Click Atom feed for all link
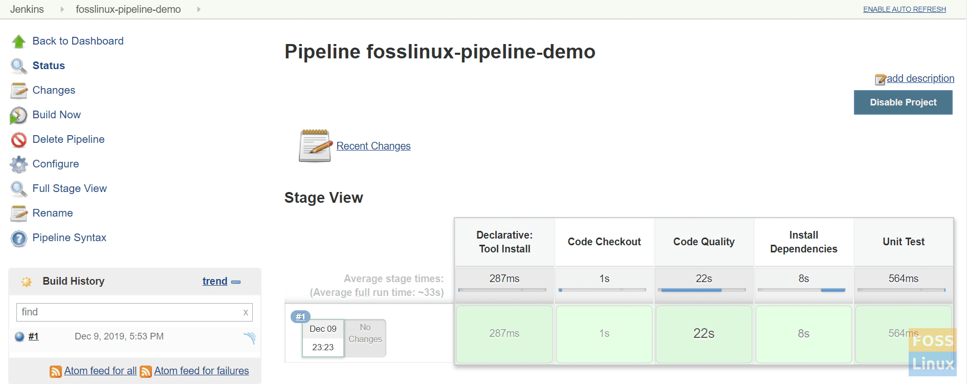Screen dimensions: 967x384 (100, 371)
